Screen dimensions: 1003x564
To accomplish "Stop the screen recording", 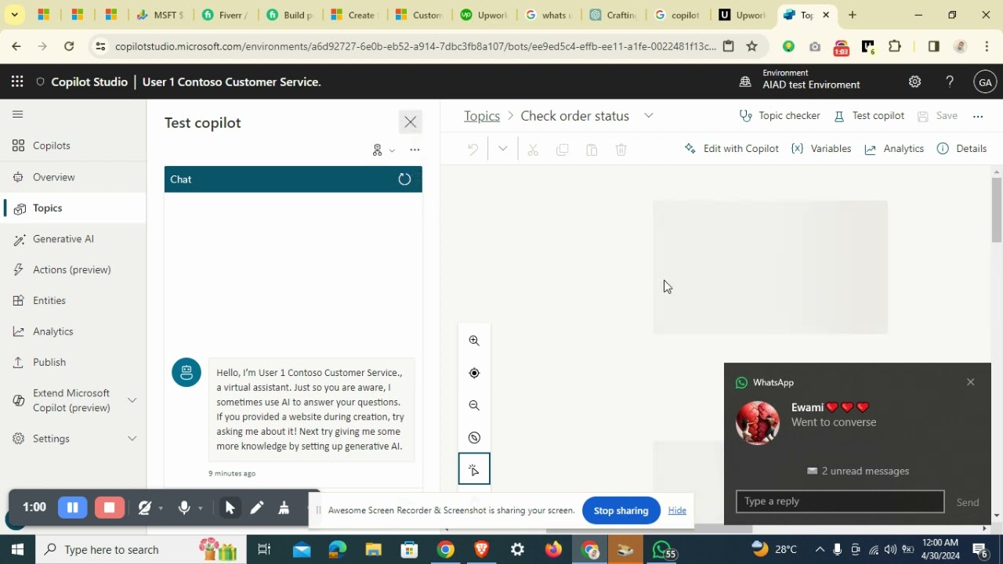I will [110, 508].
